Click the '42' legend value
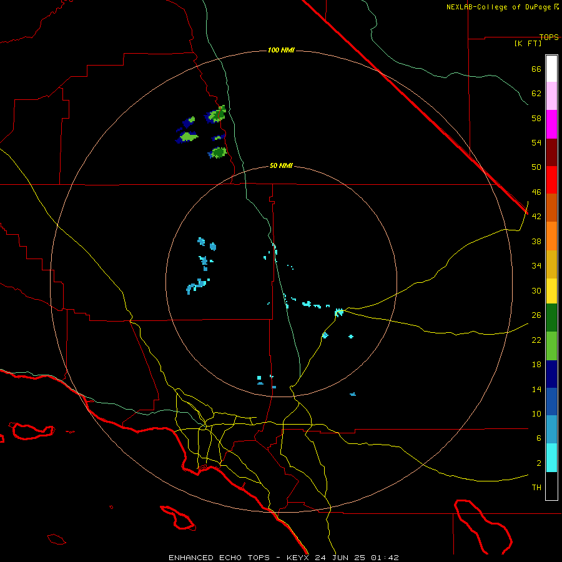Screen dimensions: 562x562 536,217
